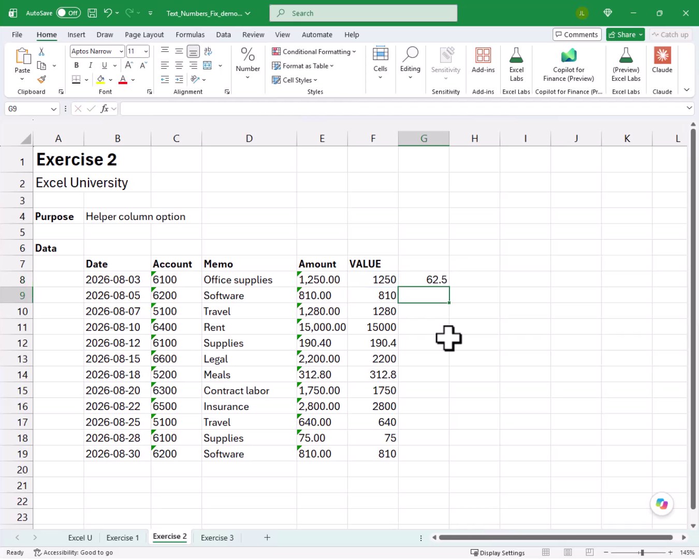Click the Cut scissors icon
Screen dimensions: 699x559
coord(41,51)
